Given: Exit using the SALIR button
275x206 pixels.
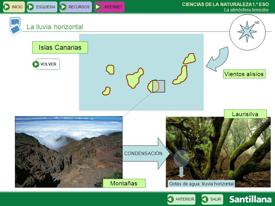Looking at the screenshot, I should tap(212, 199).
